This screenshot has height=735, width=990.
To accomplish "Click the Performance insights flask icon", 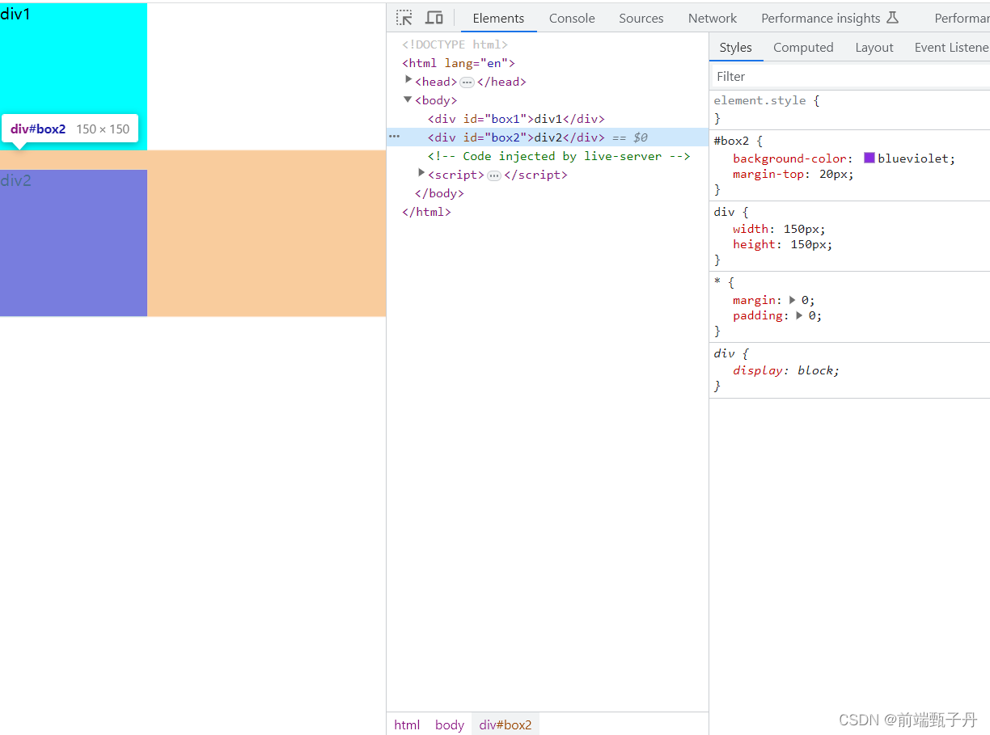I will pos(893,18).
